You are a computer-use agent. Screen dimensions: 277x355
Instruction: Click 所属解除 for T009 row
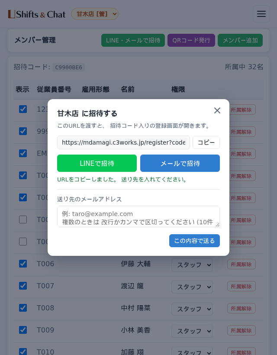241,331
